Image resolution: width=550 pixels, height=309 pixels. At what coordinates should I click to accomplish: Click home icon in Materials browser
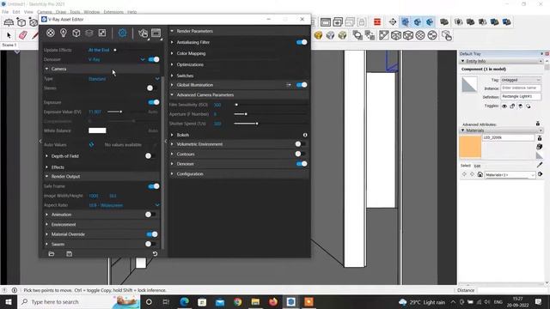click(480, 174)
